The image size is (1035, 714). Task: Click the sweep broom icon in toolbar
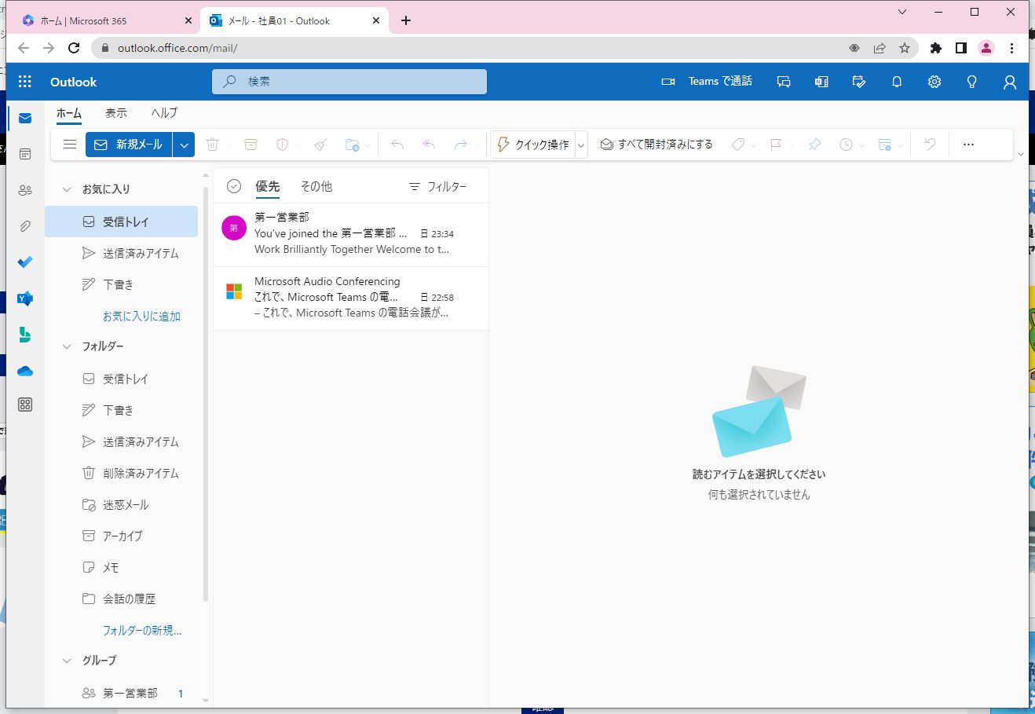320,145
